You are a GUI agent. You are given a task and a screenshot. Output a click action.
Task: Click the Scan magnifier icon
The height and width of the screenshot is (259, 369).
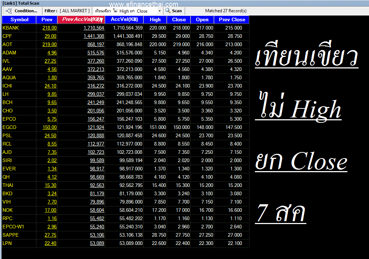point(168,10)
